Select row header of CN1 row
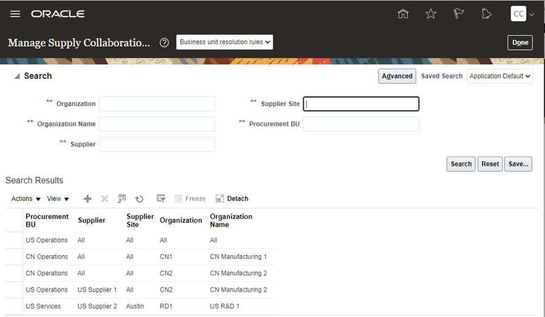This screenshot has width=545, height=317. (14, 257)
